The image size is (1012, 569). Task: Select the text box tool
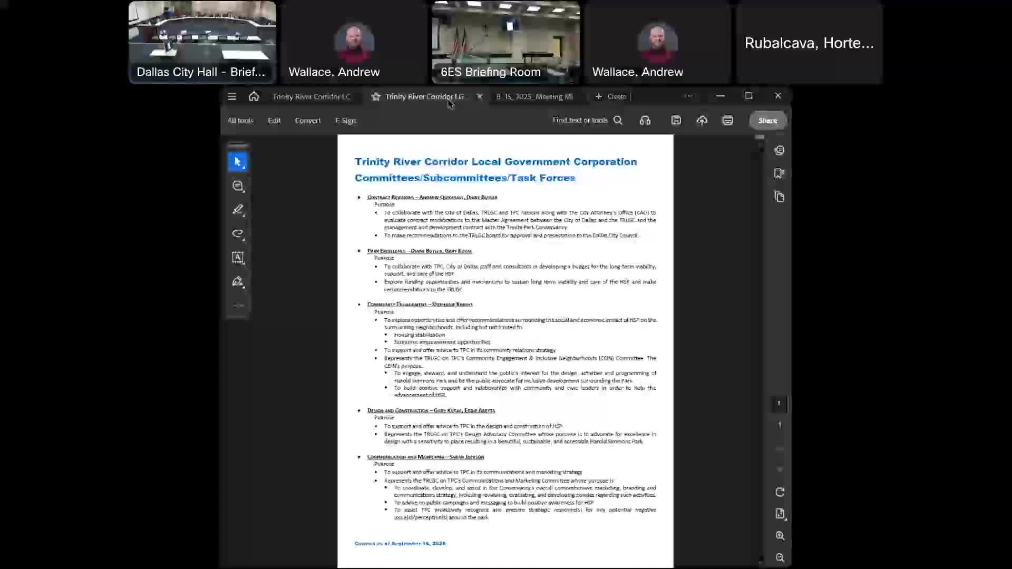tap(238, 258)
